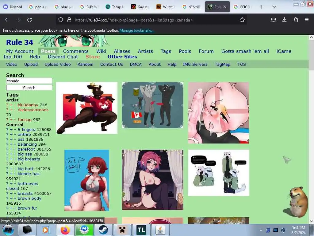Switch to the GEICO tab
The width and height of the screenshot is (314, 236).
click(242, 7)
